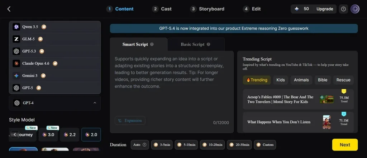
Task: Select Custom duration option
Action: [x=265, y=145]
